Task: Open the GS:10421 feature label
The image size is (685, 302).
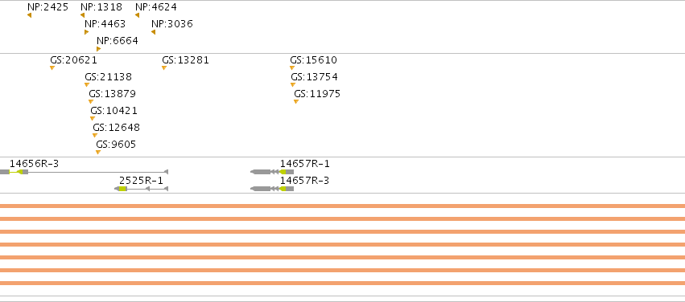Action: click(113, 110)
